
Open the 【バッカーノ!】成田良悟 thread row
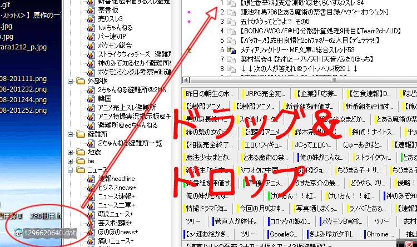pos(310,41)
